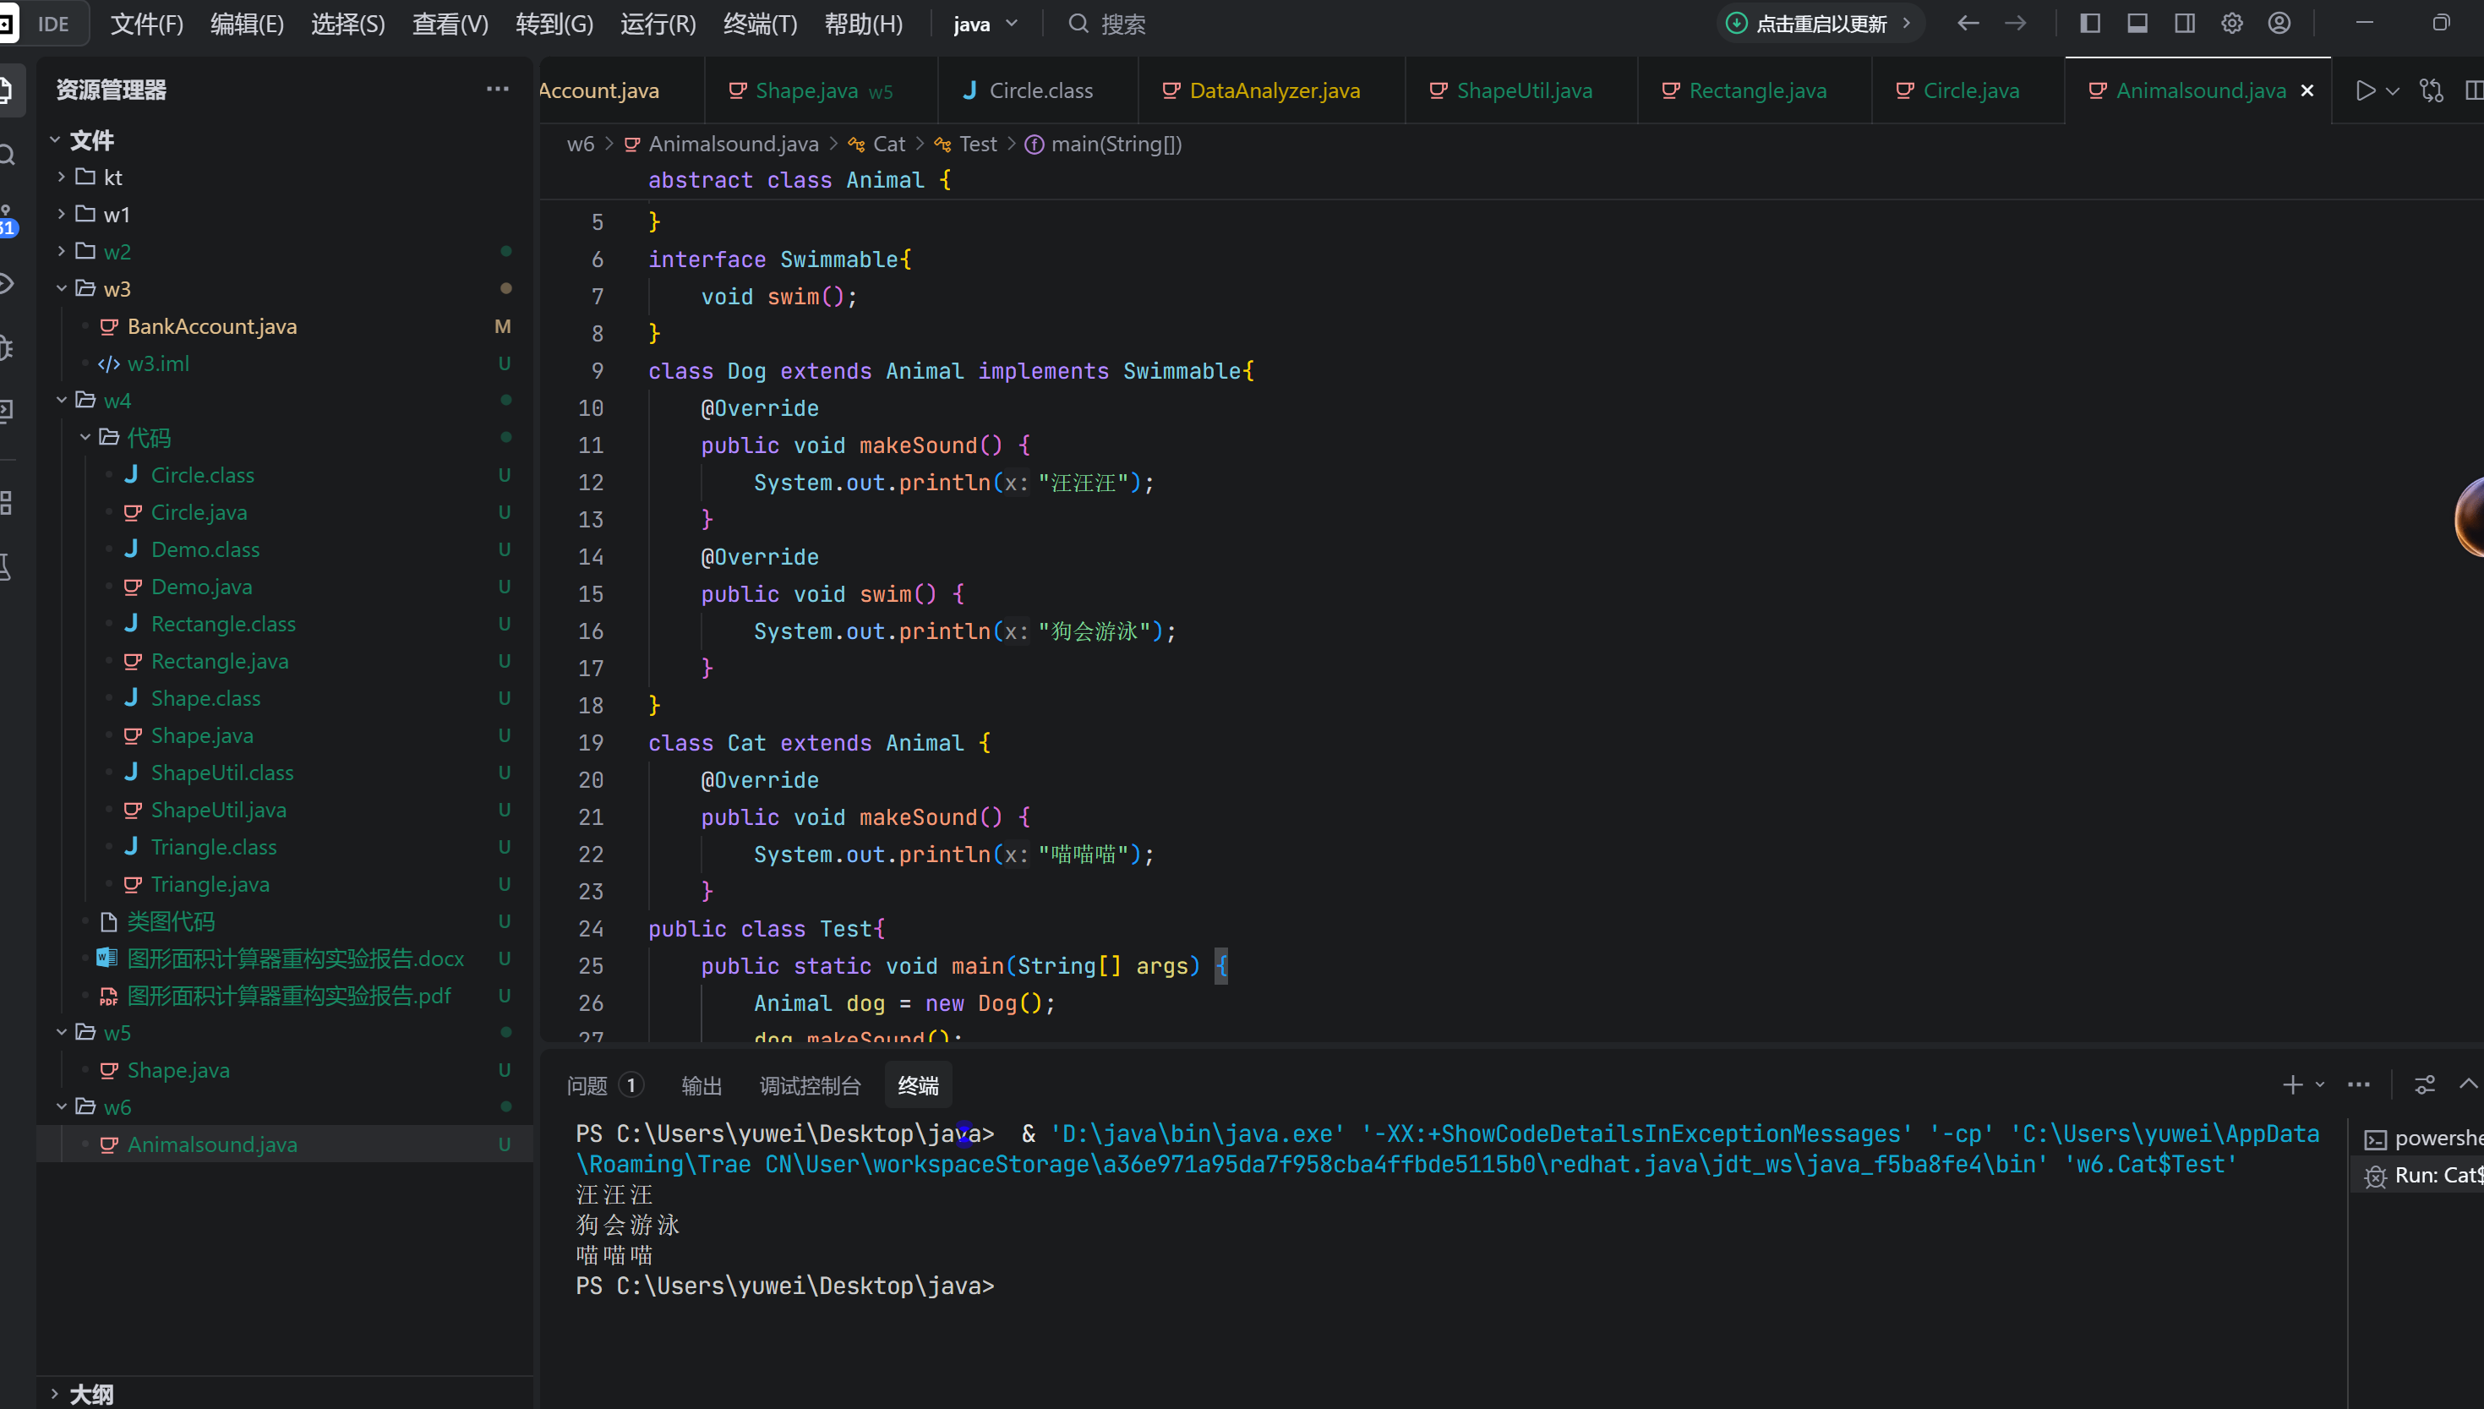This screenshot has height=1409, width=2484.
Task: Click the Run Java play icon
Action: [x=2365, y=91]
